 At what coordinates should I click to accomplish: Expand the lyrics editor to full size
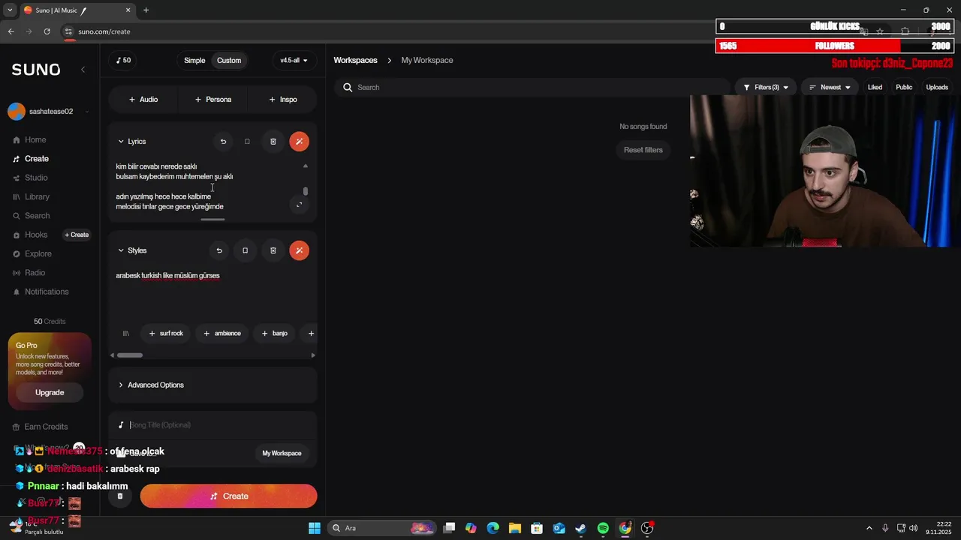tap(299, 204)
